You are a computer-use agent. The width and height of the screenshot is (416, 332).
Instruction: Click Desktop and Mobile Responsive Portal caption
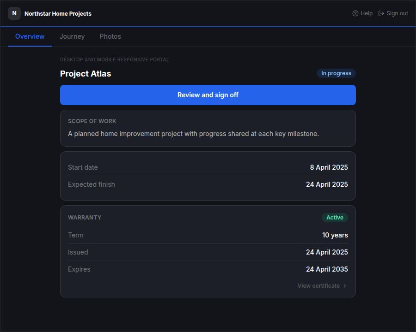[x=115, y=60]
